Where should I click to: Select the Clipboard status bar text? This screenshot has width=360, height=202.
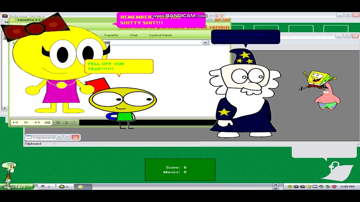[33, 144]
